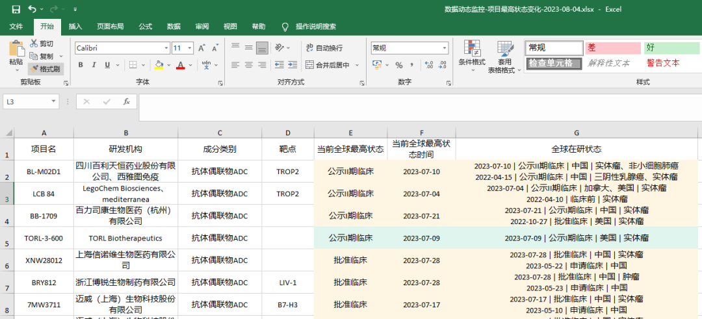Screen dimensions: 702x319
Task: Open the undo history dropdown arrow
Action: pyautogui.click(x=42, y=9)
